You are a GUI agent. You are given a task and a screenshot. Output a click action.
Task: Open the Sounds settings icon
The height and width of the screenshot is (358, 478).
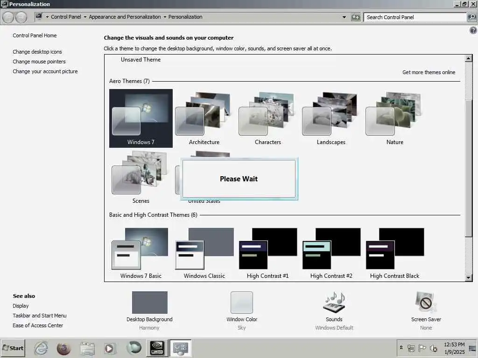tap(334, 303)
